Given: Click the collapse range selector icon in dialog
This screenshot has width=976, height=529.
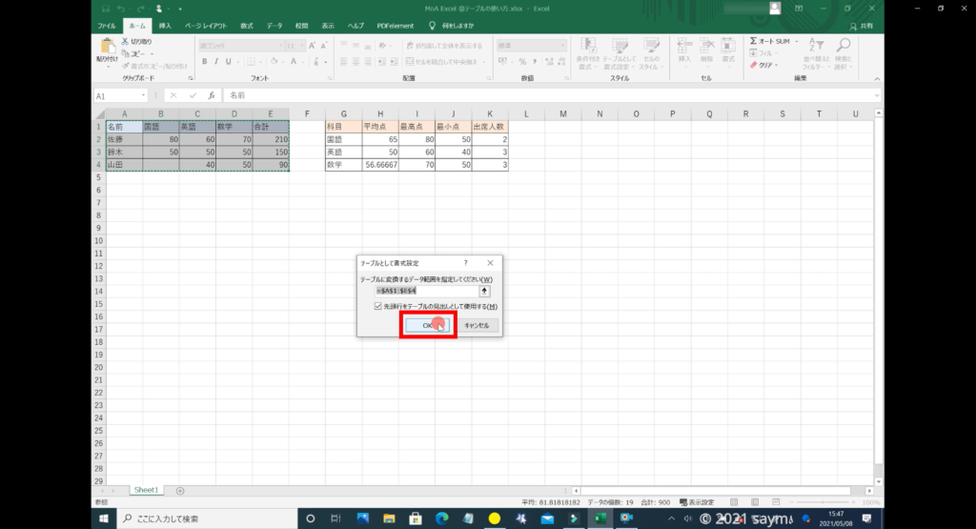Looking at the screenshot, I should point(484,290).
